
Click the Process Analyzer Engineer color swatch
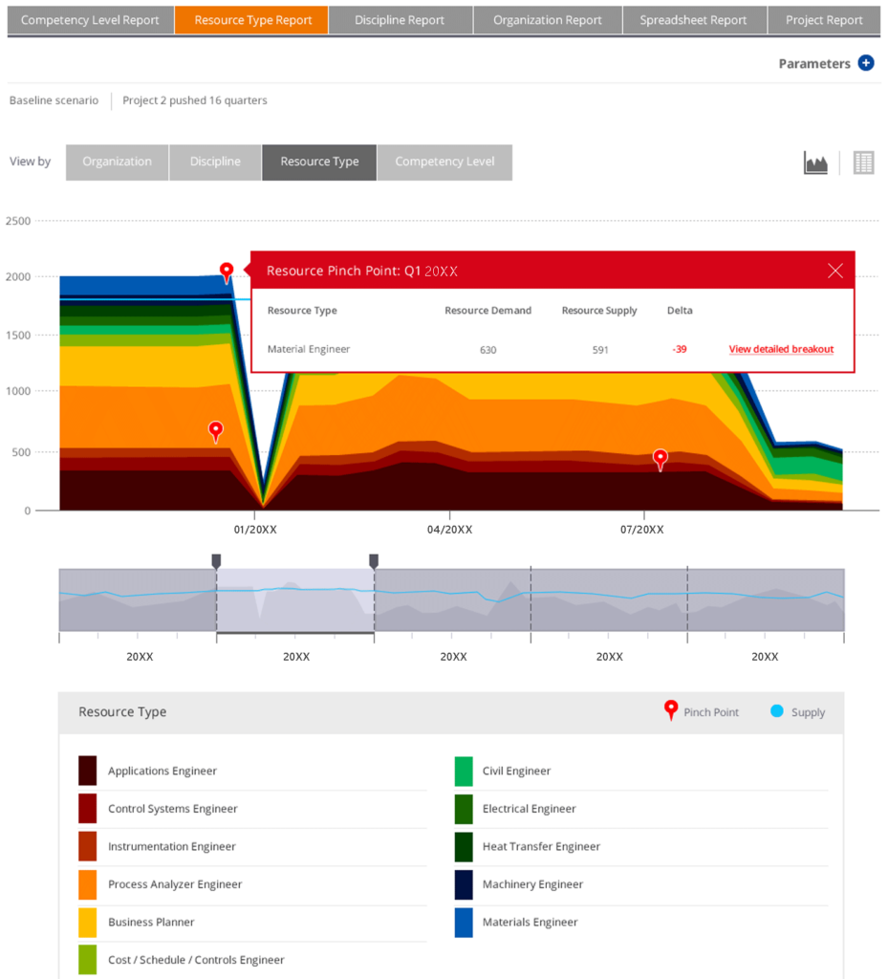click(x=87, y=884)
